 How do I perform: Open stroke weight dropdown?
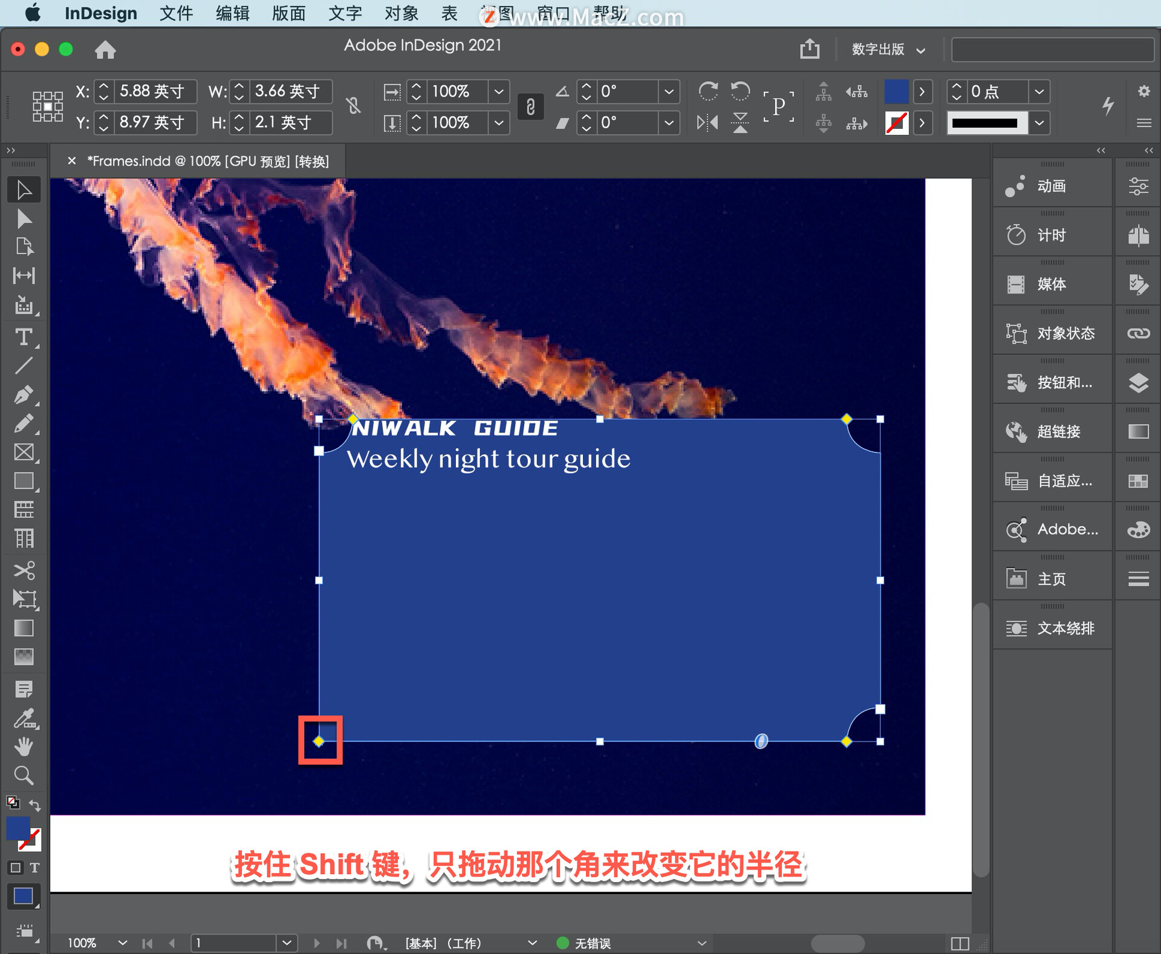click(x=1039, y=91)
